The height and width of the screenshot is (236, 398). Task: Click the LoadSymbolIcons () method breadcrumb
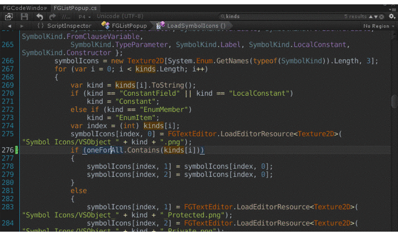[x=197, y=26]
